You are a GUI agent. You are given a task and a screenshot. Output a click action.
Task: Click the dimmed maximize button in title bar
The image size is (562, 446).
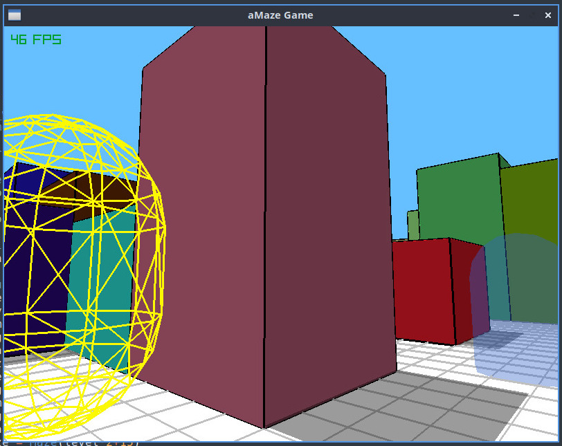coord(532,15)
